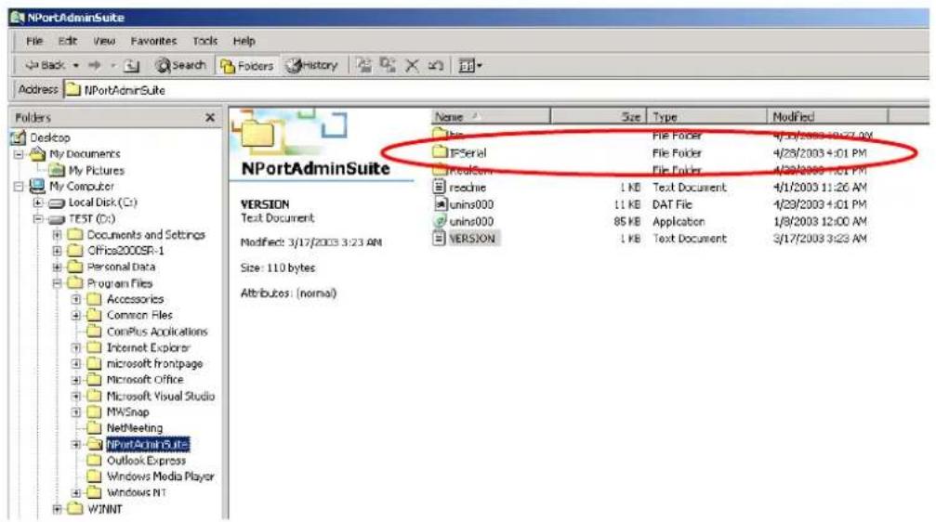Select Desktop in folder tree
This screenshot has height=522, width=936.
point(50,137)
